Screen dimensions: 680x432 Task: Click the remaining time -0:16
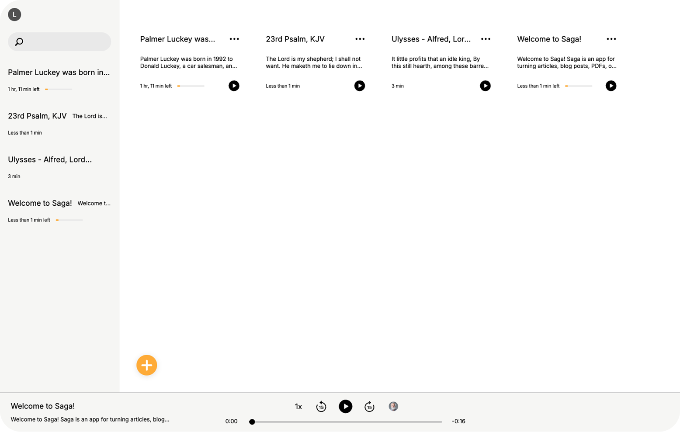458,422
